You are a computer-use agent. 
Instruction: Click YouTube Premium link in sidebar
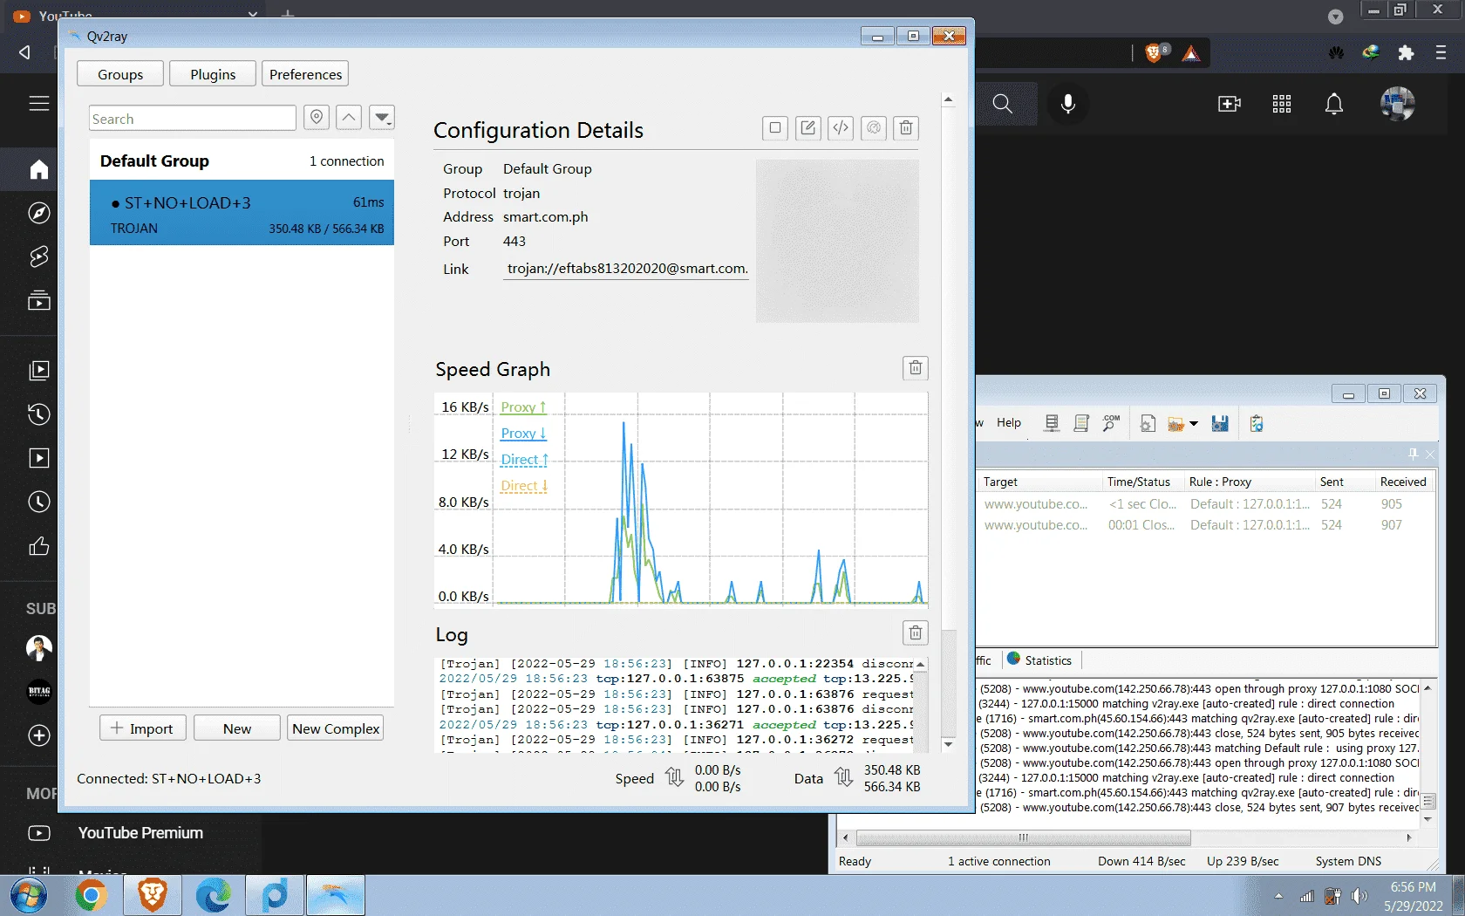[140, 833]
